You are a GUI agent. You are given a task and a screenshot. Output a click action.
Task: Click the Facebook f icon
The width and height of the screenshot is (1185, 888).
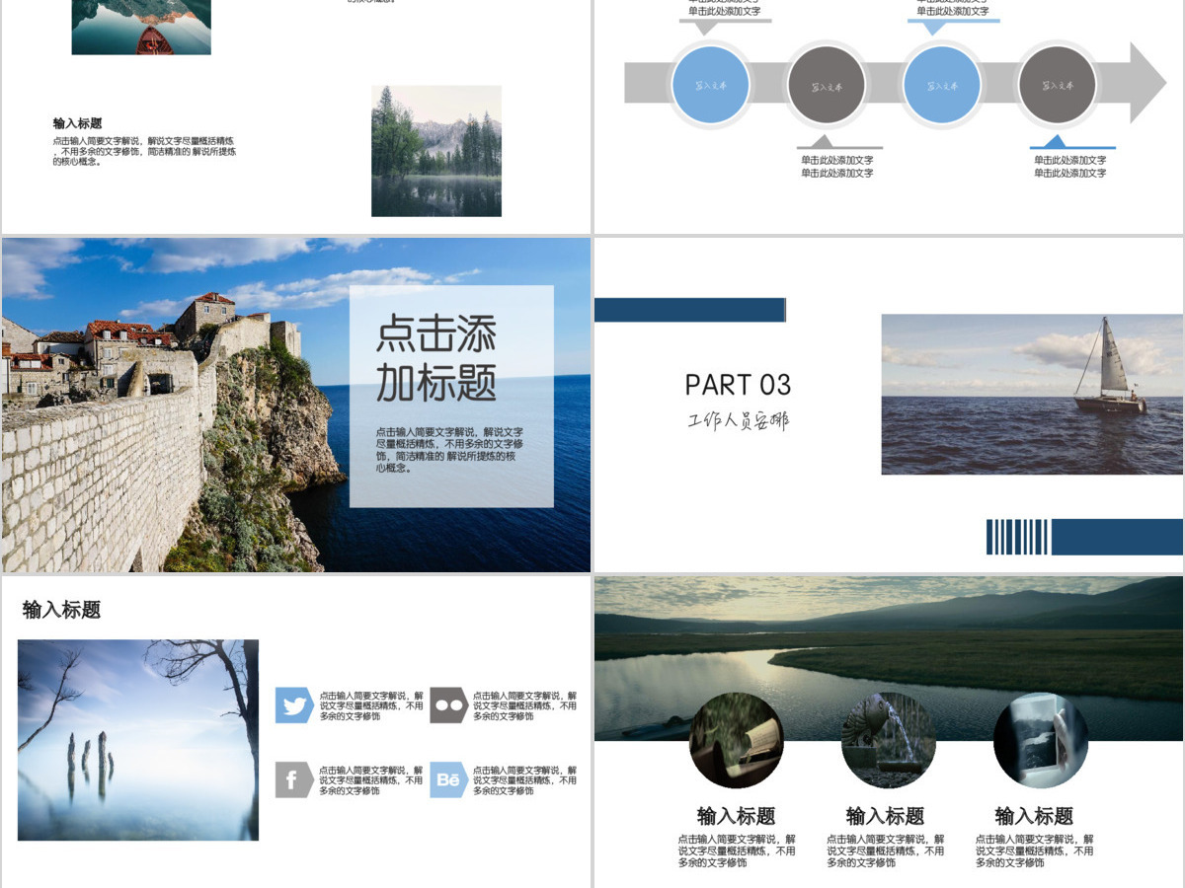click(x=294, y=780)
